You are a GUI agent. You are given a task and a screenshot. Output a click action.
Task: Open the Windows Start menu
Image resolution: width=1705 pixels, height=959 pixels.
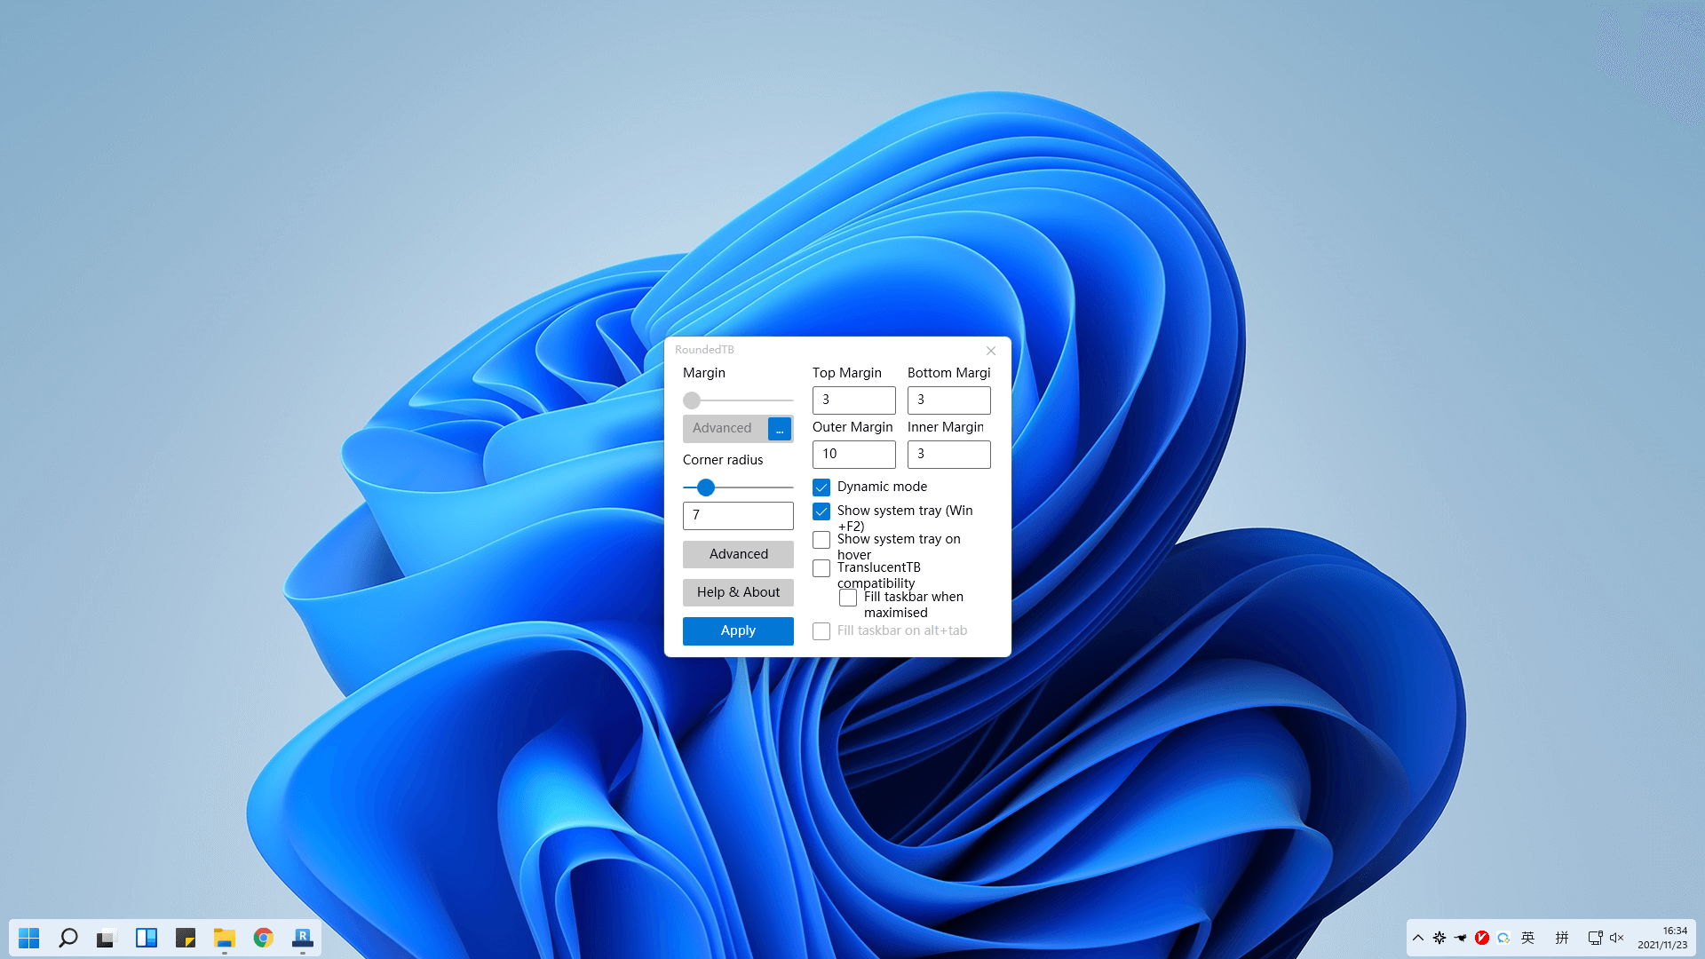29,938
